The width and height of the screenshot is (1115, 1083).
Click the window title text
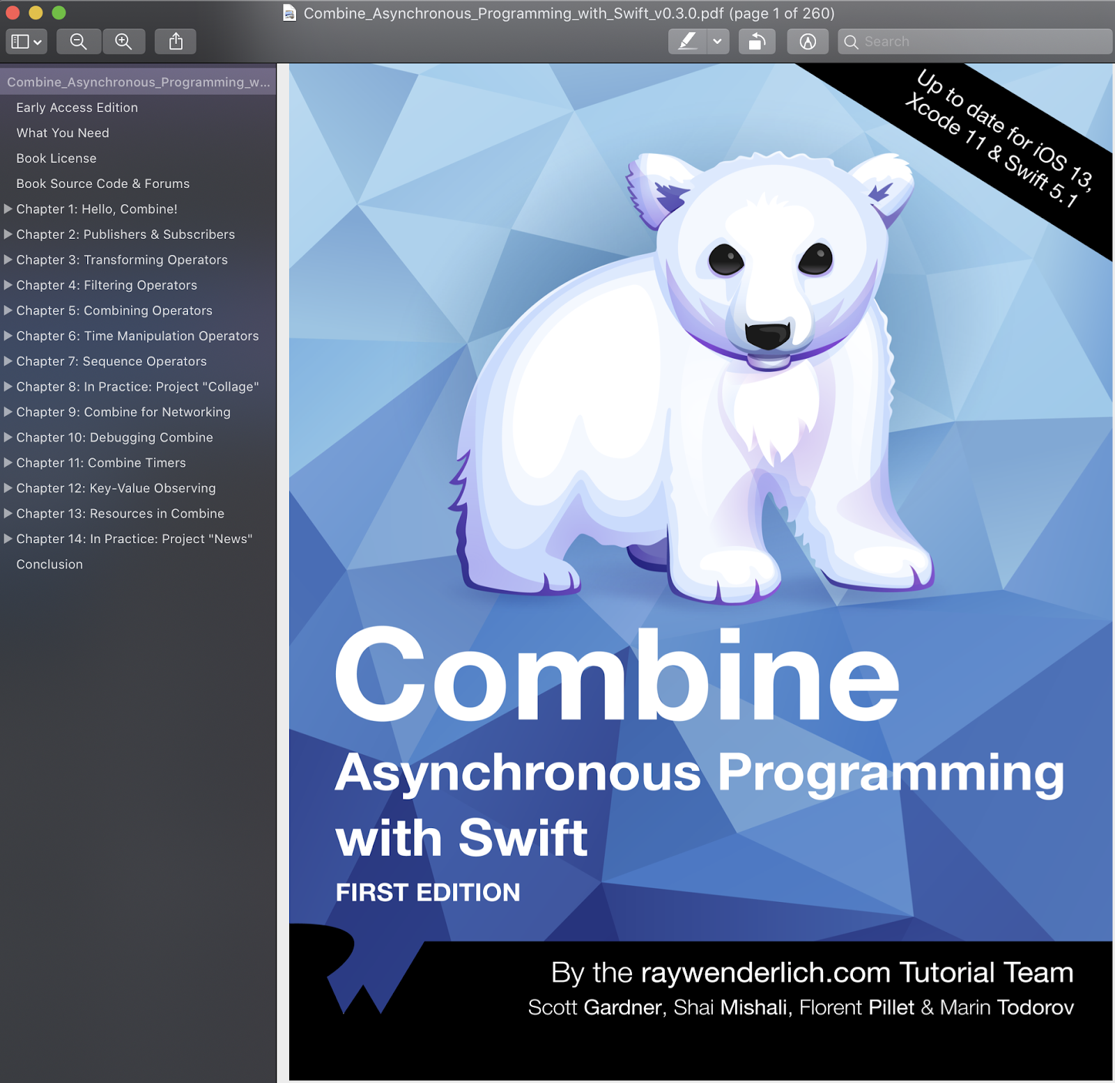(x=569, y=13)
